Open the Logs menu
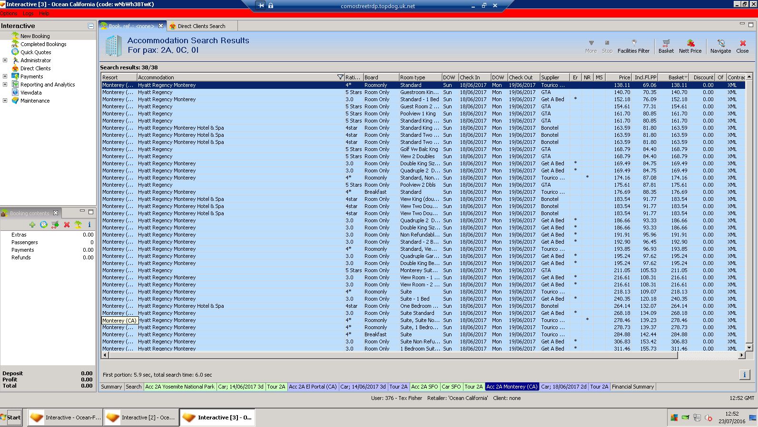This screenshot has width=758, height=427. click(28, 13)
